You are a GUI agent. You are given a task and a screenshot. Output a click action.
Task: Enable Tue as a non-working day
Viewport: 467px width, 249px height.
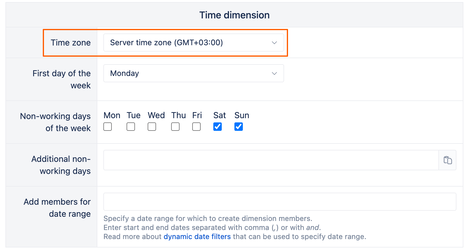coord(131,127)
